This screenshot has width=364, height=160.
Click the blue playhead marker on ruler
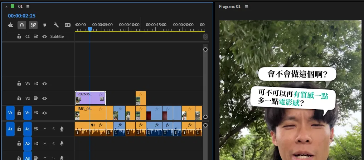click(90, 29)
